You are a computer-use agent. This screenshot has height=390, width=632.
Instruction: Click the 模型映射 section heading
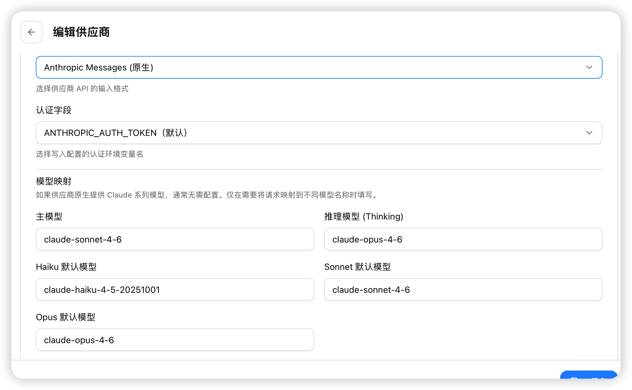tap(54, 181)
